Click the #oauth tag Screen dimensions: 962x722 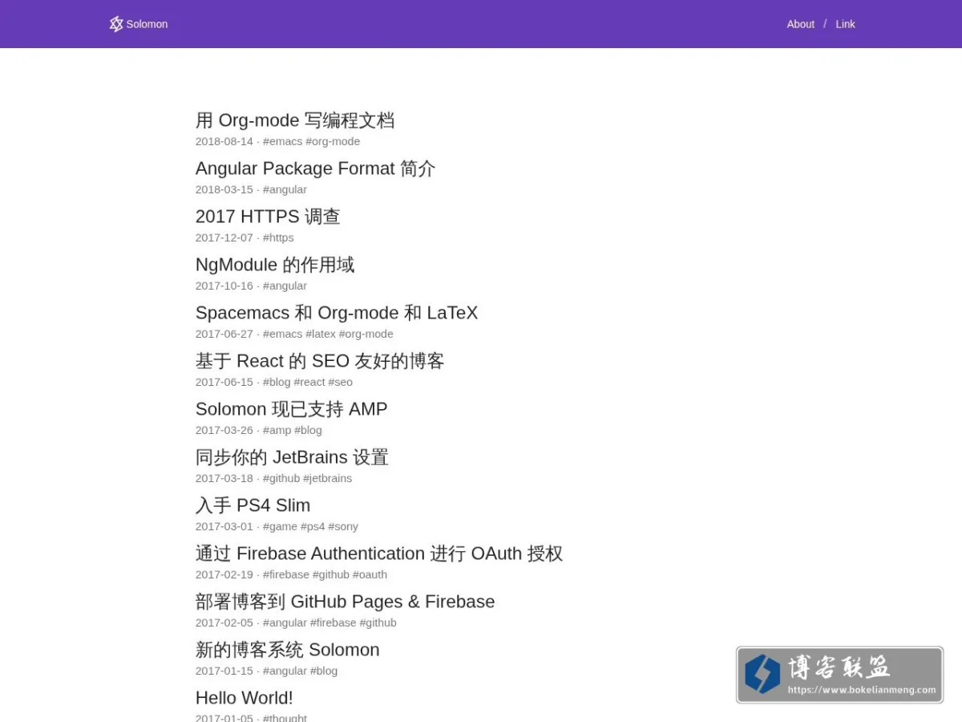click(x=370, y=574)
